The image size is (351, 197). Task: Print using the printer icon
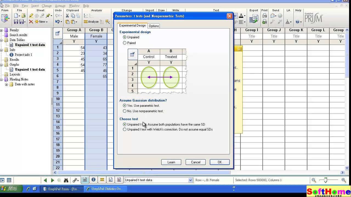(x=264, y=16)
